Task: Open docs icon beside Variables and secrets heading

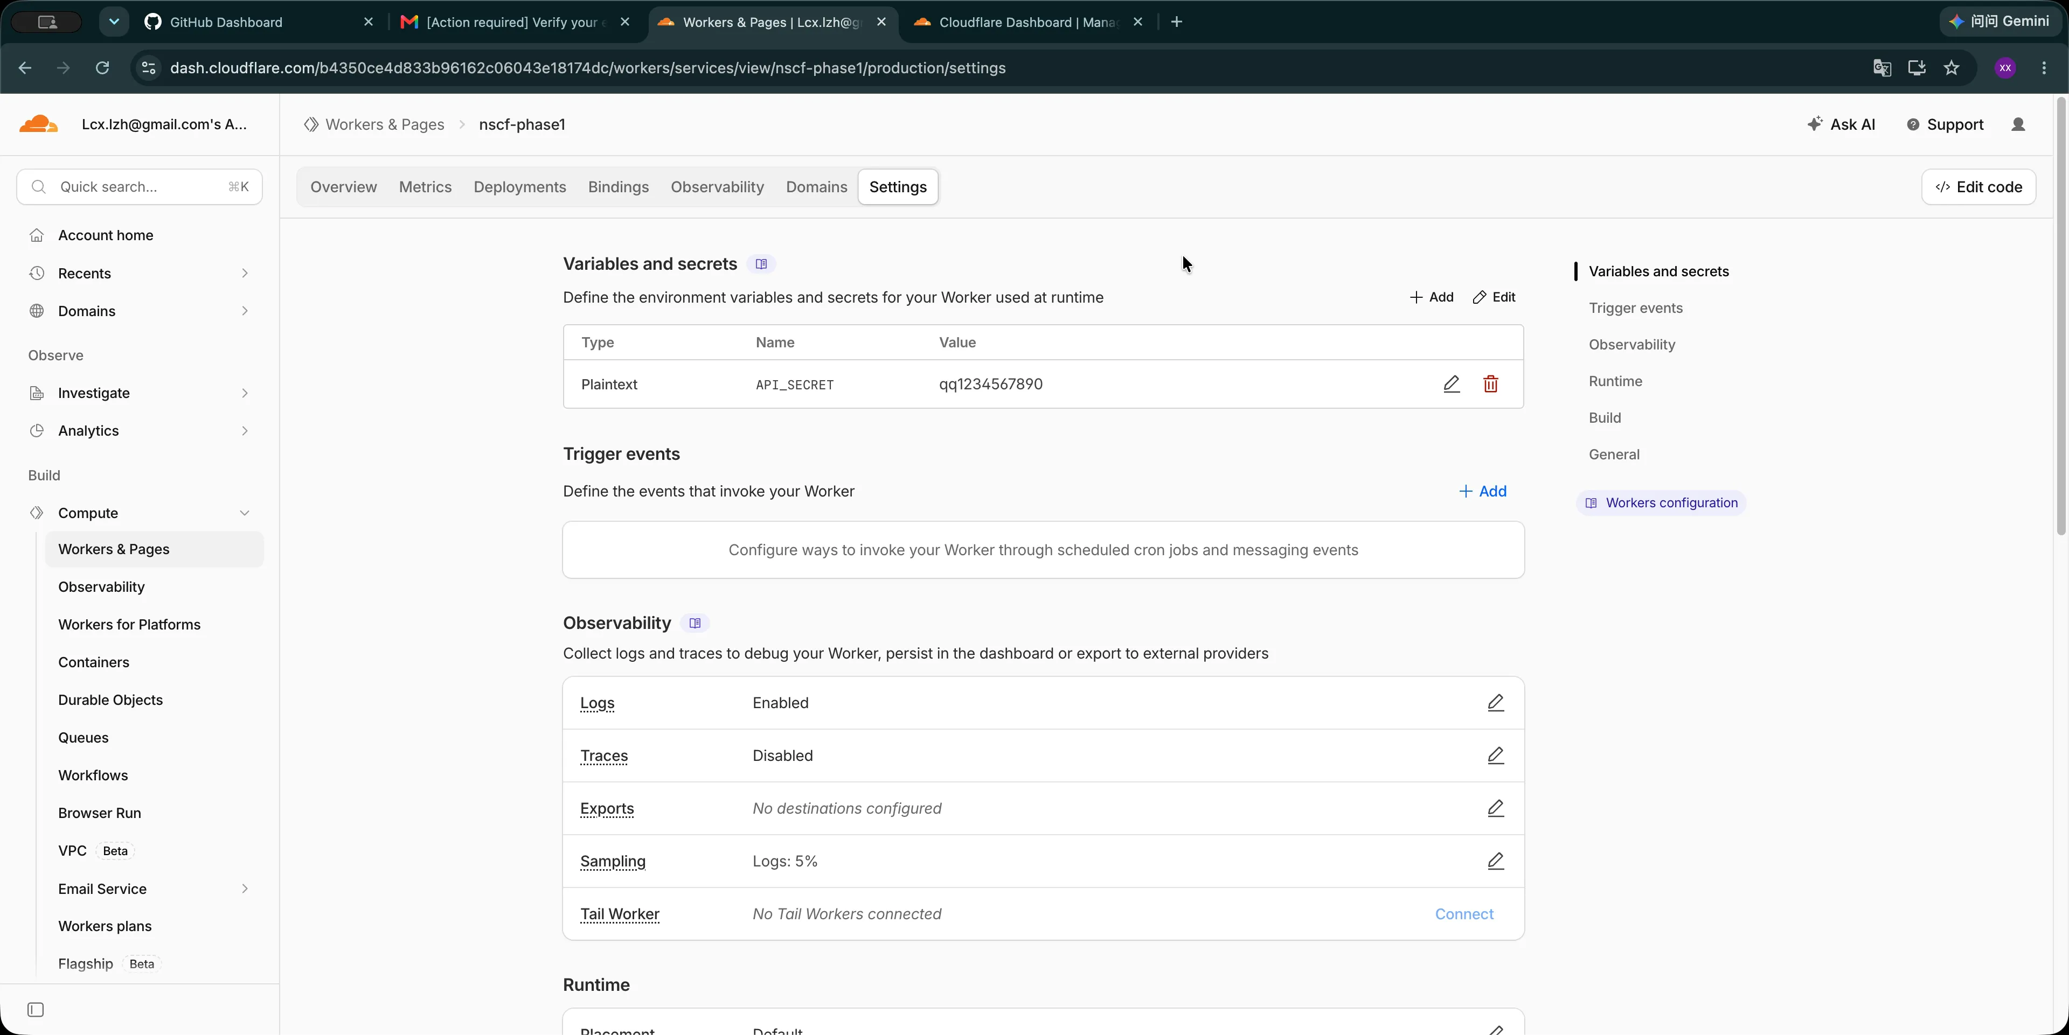Action: [761, 264]
